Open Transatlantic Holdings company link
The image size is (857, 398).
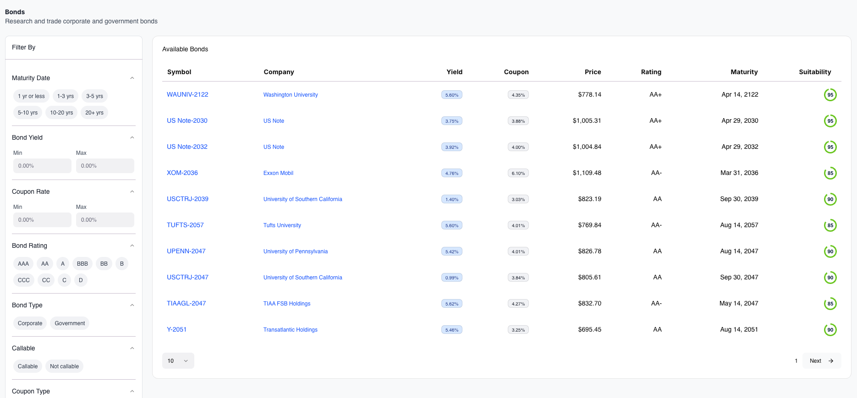click(x=291, y=330)
